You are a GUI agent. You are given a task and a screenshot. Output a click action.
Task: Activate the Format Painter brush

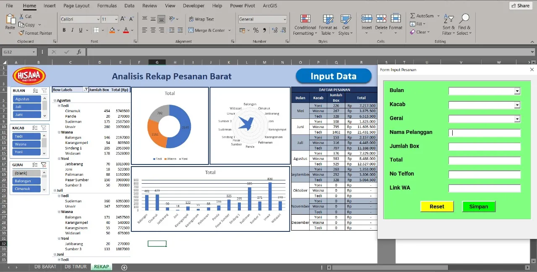(x=22, y=33)
